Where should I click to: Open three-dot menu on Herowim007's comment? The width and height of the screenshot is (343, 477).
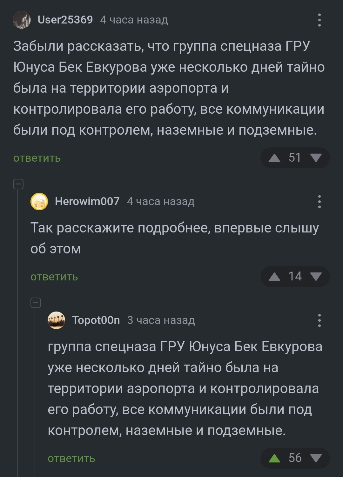319,202
